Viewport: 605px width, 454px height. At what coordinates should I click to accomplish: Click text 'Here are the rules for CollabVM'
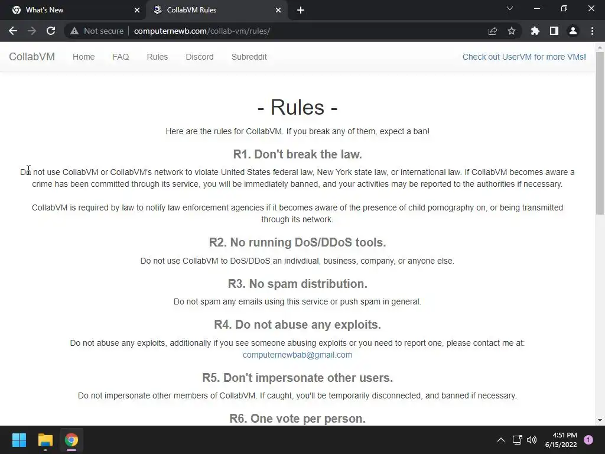pos(224,131)
